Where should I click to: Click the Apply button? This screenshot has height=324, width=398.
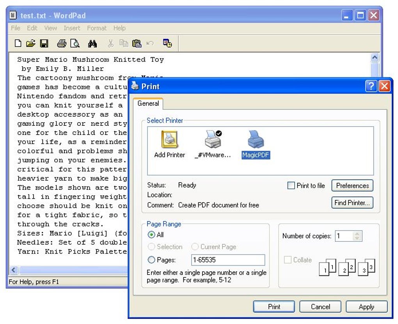pyautogui.click(x=366, y=307)
